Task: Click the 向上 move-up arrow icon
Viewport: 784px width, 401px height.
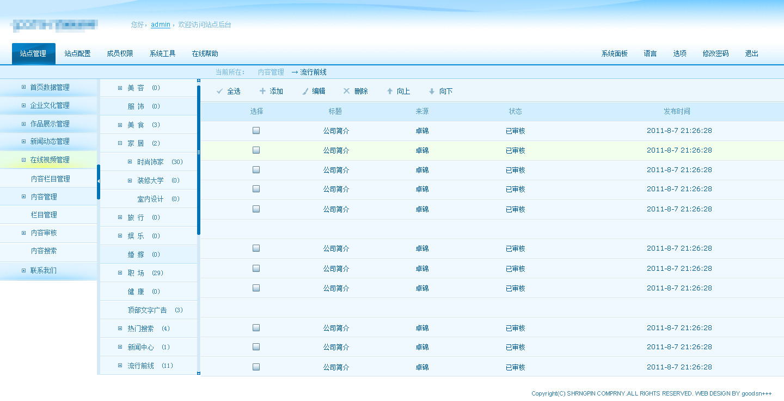Action: (390, 92)
